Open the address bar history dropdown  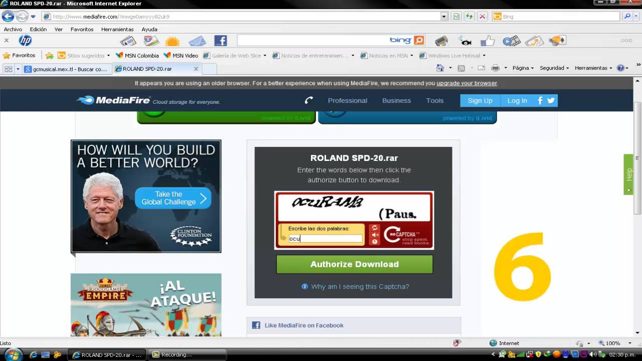pyautogui.click(x=444, y=17)
